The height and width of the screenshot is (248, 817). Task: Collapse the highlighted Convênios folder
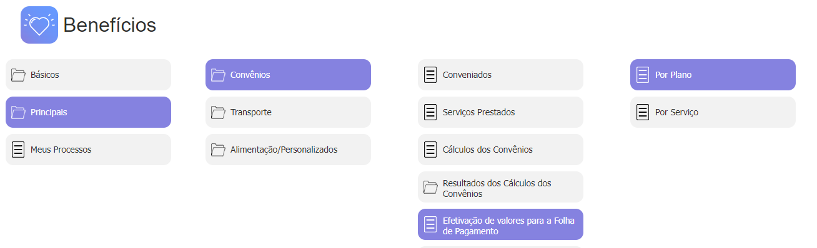tap(288, 75)
